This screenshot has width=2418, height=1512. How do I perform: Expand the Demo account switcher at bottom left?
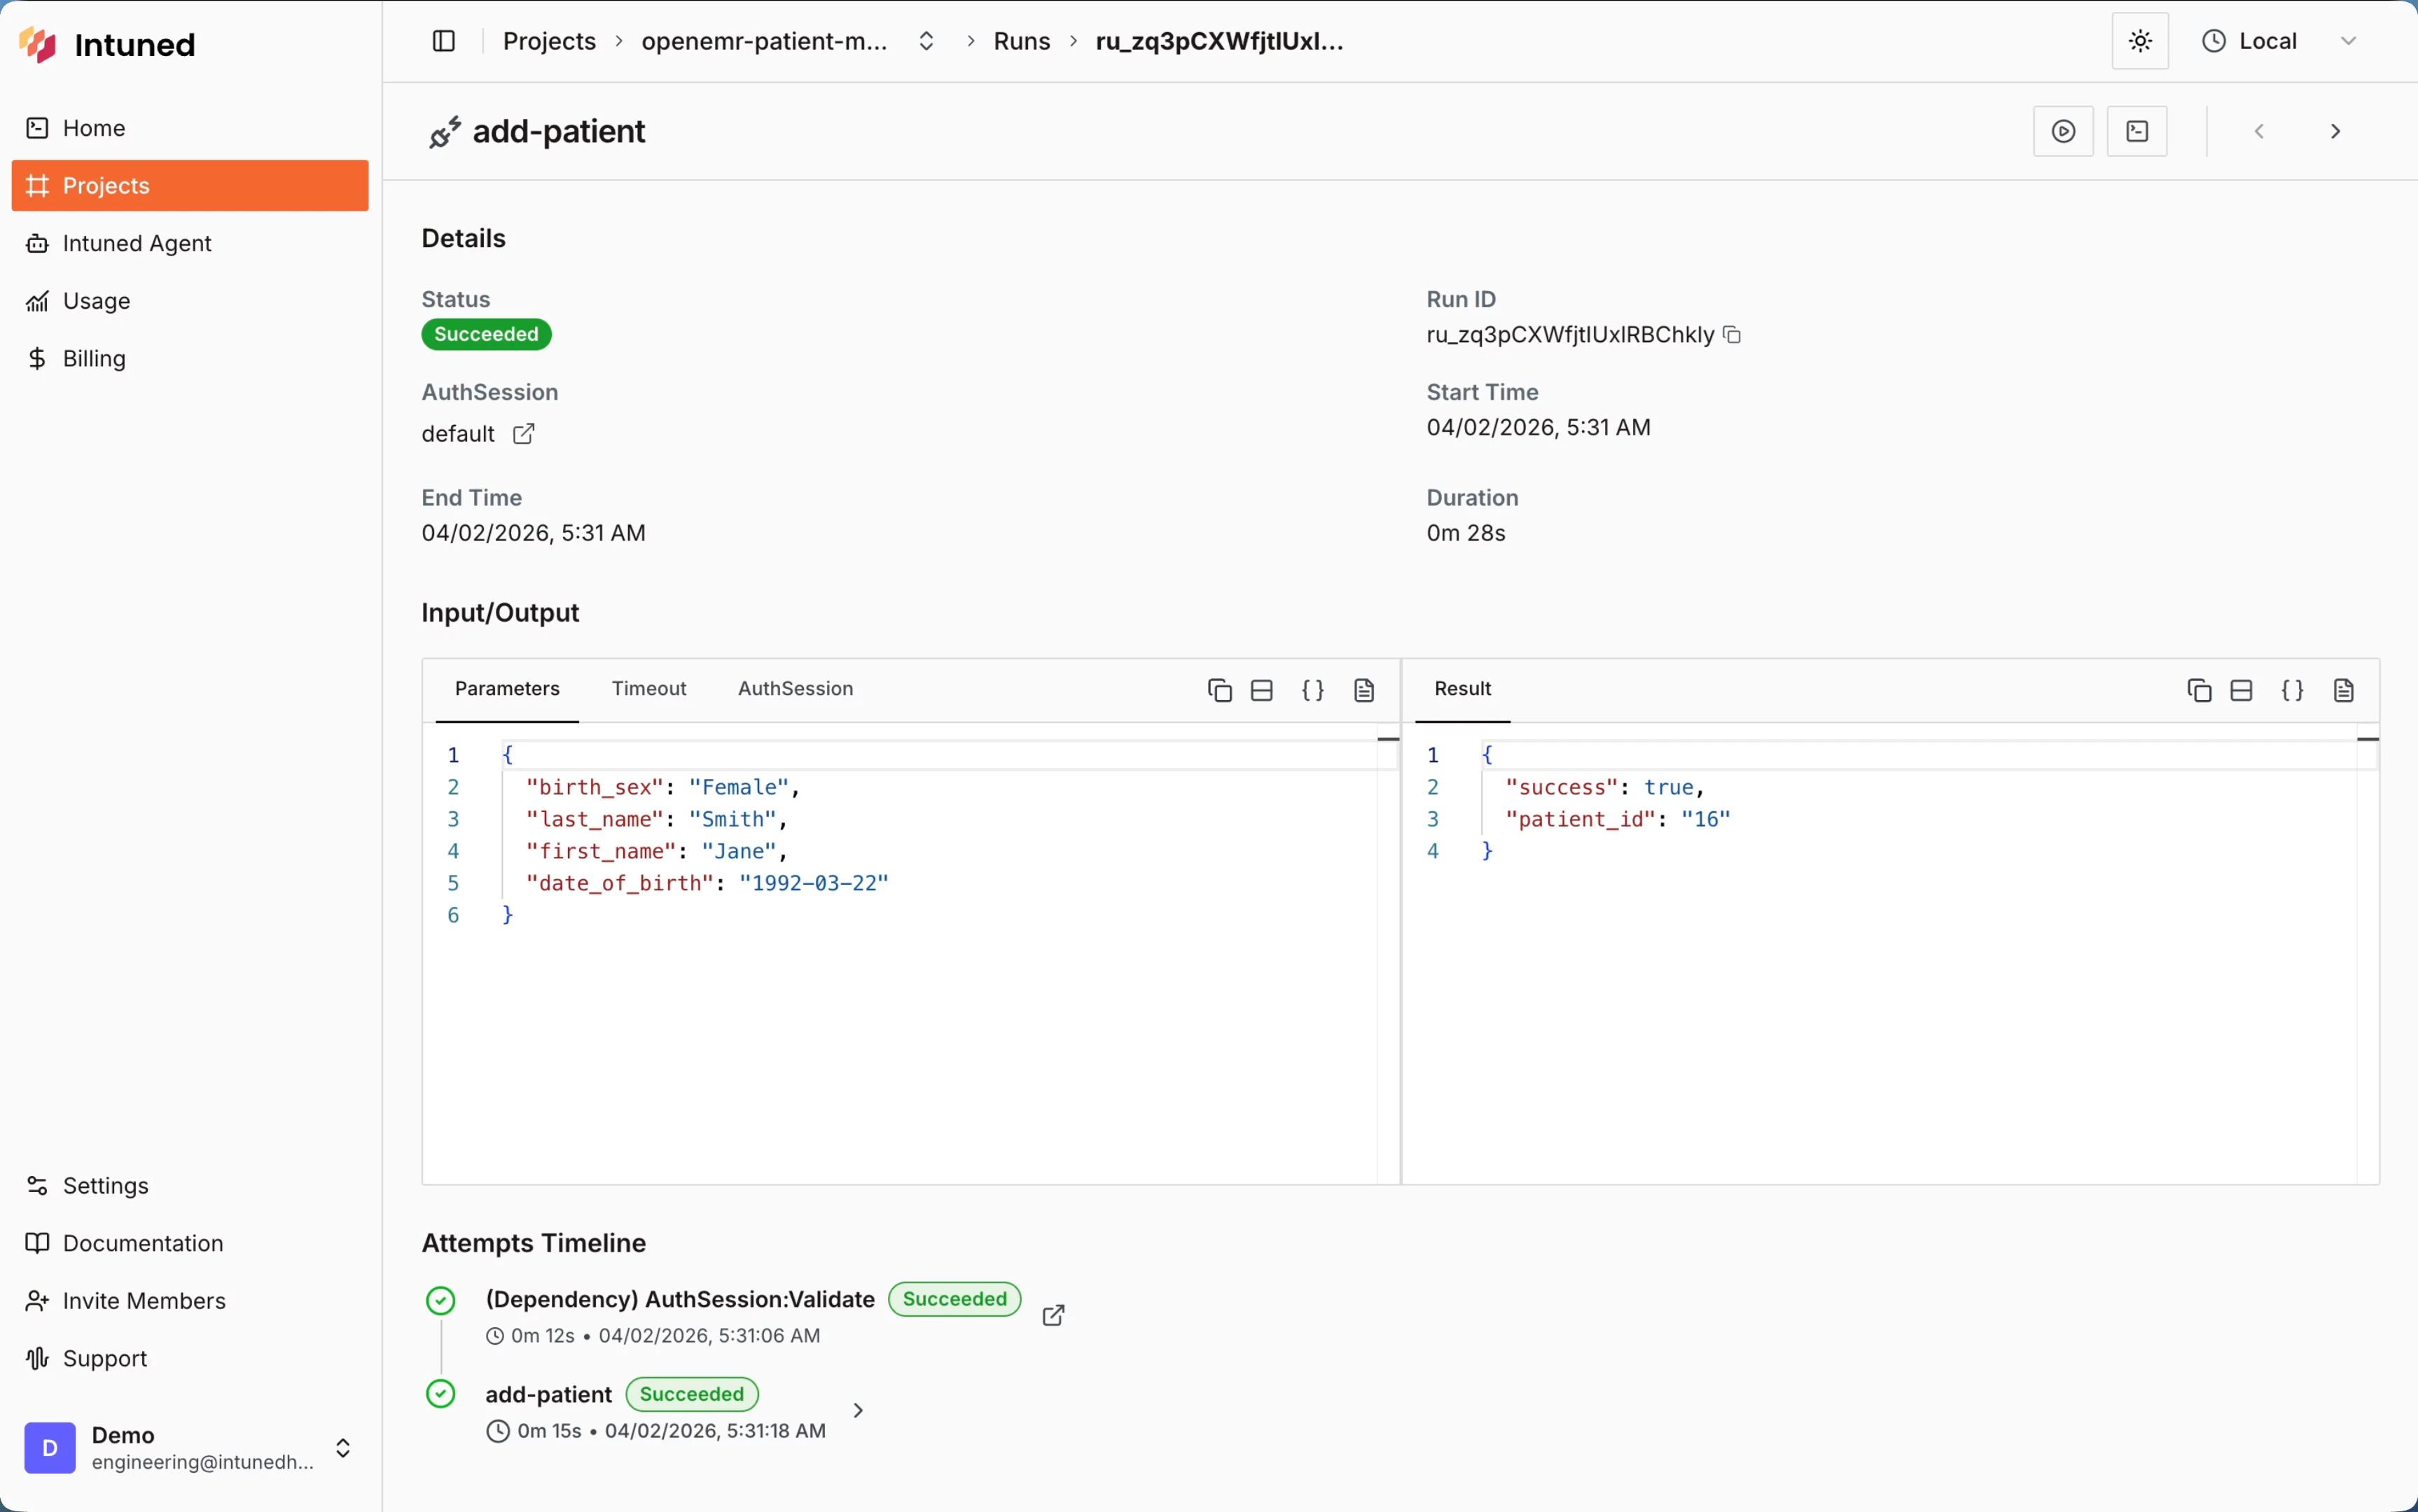[x=344, y=1447]
